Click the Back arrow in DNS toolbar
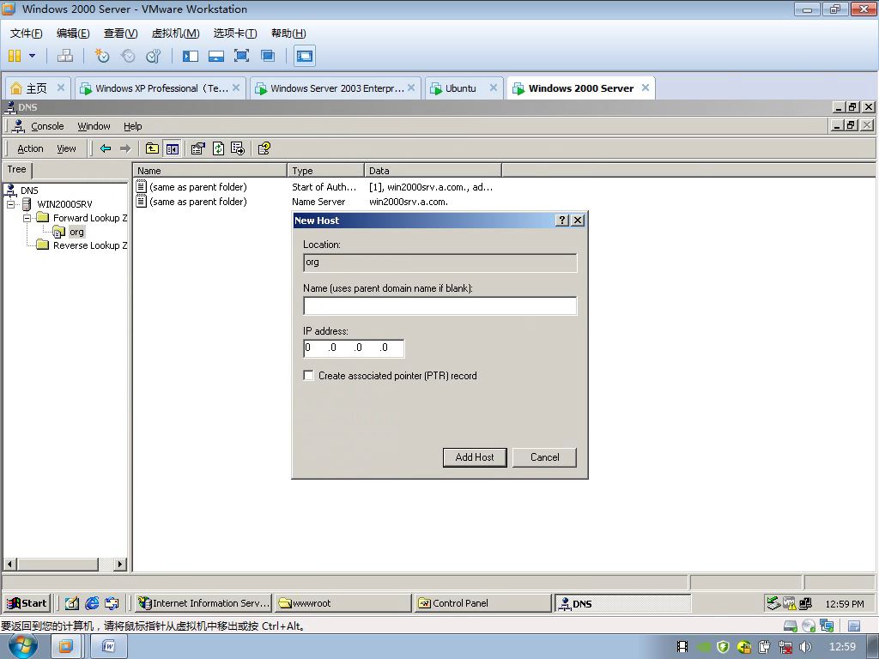This screenshot has width=879, height=659. point(106,148)
